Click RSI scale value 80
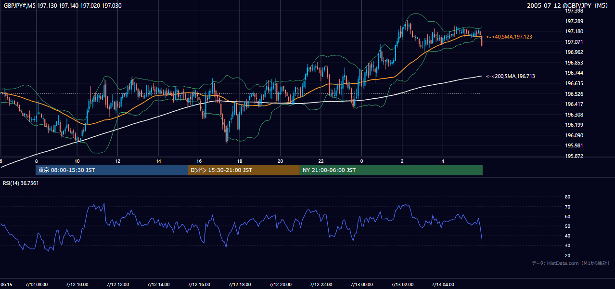This screenshot has width=615, height=289. coord(568,197)
